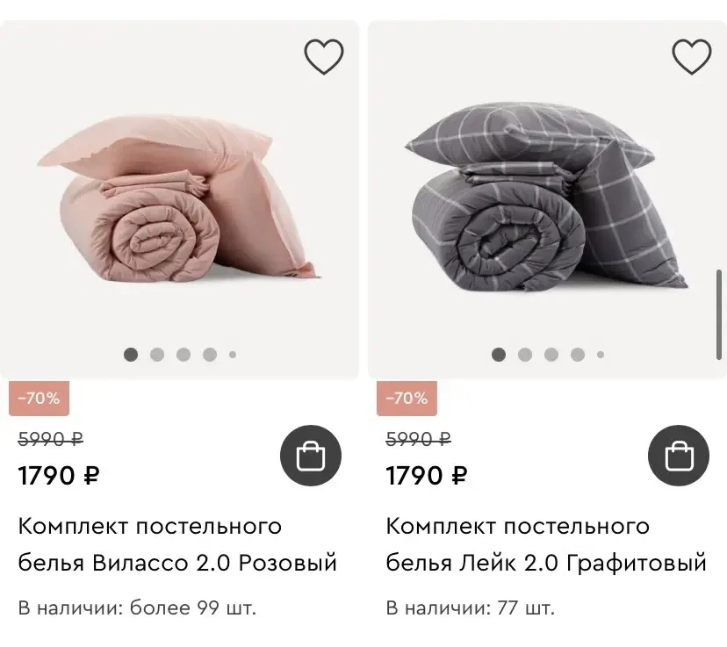Open the pink bedding set photo
This screenshot has height=647, width=727.
(x=179, y=200)
